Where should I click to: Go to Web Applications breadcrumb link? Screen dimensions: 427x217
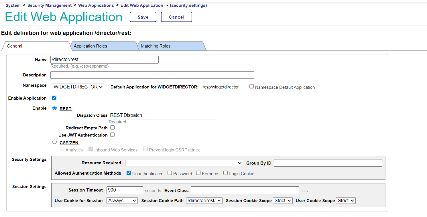(x=96, y=5)
